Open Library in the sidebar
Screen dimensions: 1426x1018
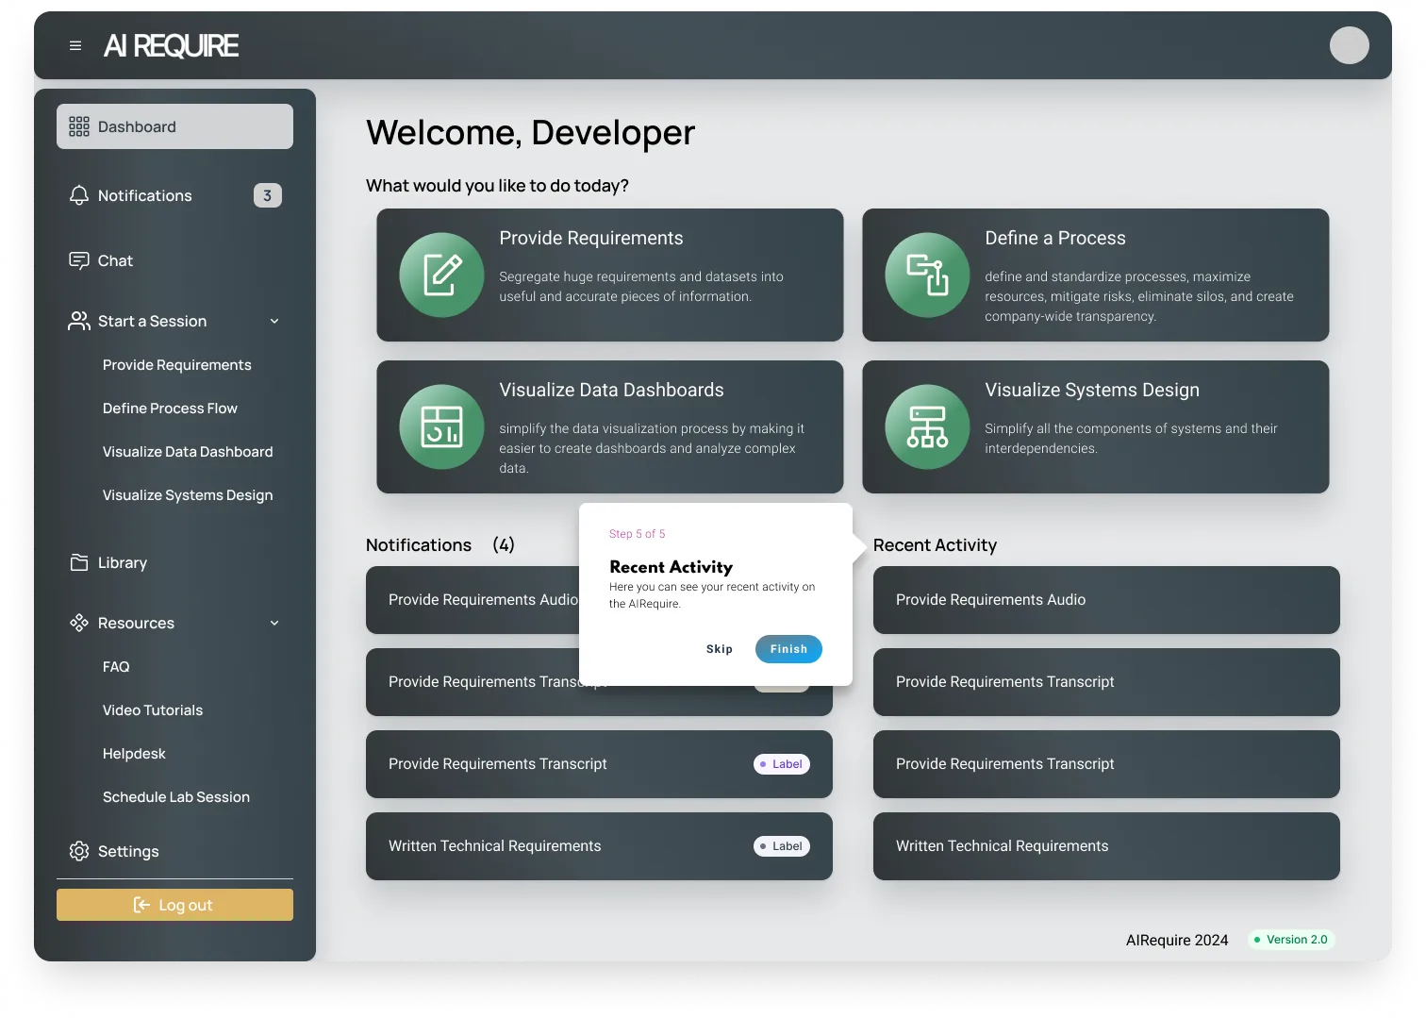(174, 562)
